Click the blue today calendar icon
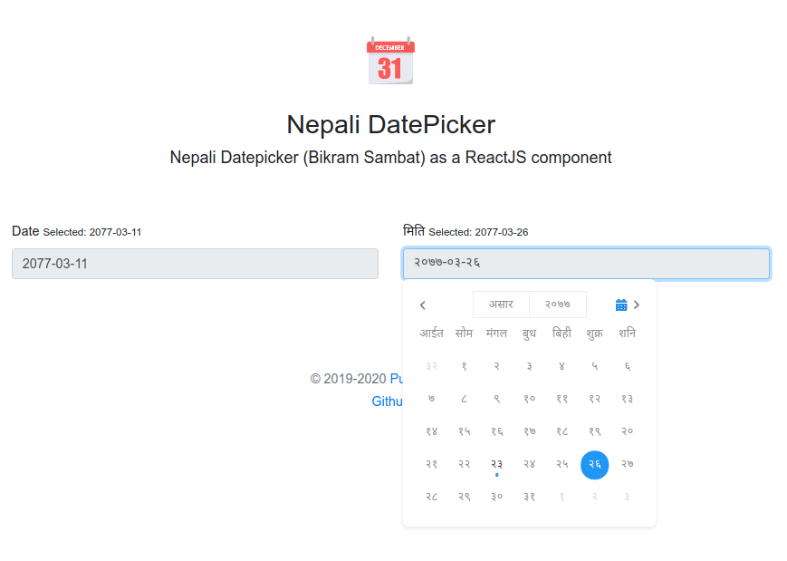 [x=621, y=305]
